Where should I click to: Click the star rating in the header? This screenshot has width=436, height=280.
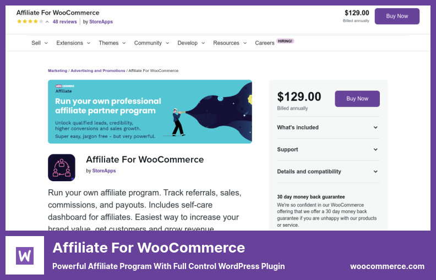point(30,21)
